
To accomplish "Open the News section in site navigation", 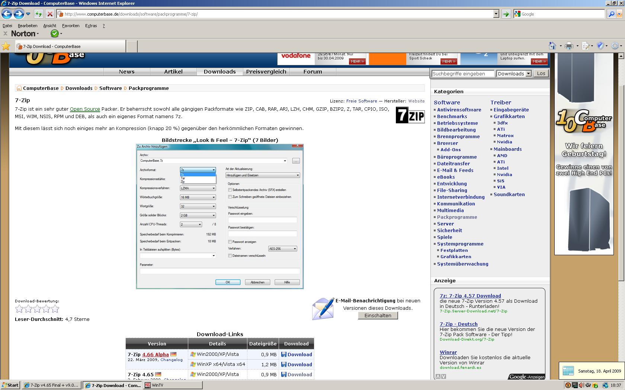I will click(126, 72).
